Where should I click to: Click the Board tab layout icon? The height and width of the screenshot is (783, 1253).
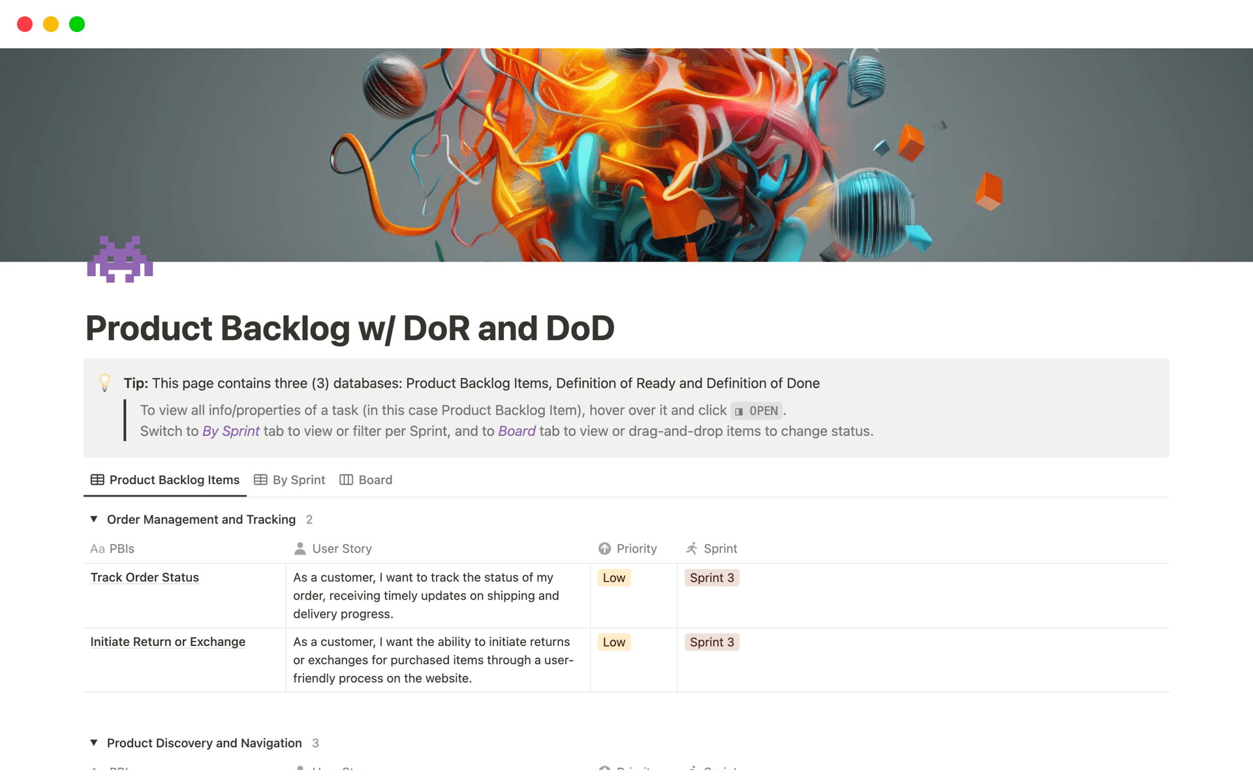click(347, 480)
